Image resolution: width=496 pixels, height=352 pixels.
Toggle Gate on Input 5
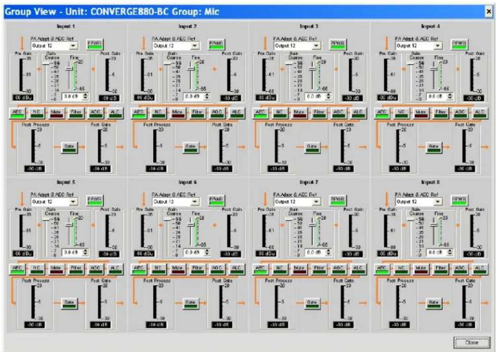(x=69, y=303)
